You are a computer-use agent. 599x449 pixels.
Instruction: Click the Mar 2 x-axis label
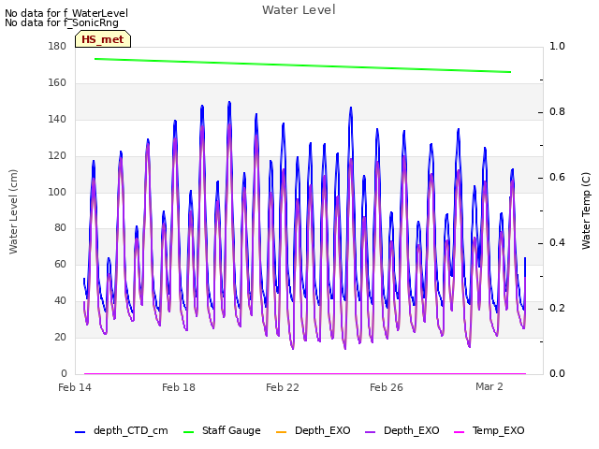489,386
